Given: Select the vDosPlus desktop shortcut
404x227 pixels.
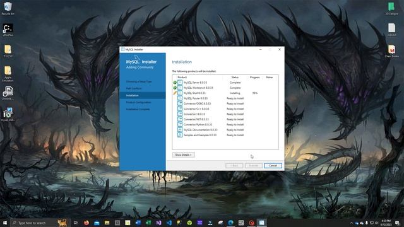Looking at the screenshot, I should coord(8,30).
